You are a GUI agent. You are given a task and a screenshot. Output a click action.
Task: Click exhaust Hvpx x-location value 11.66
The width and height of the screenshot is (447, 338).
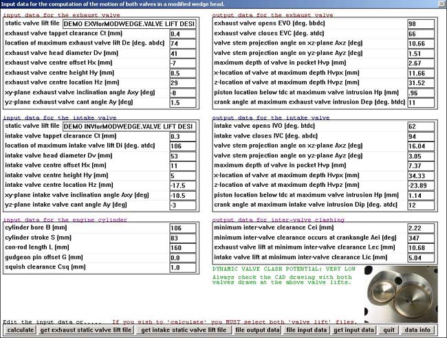[421, 74]
